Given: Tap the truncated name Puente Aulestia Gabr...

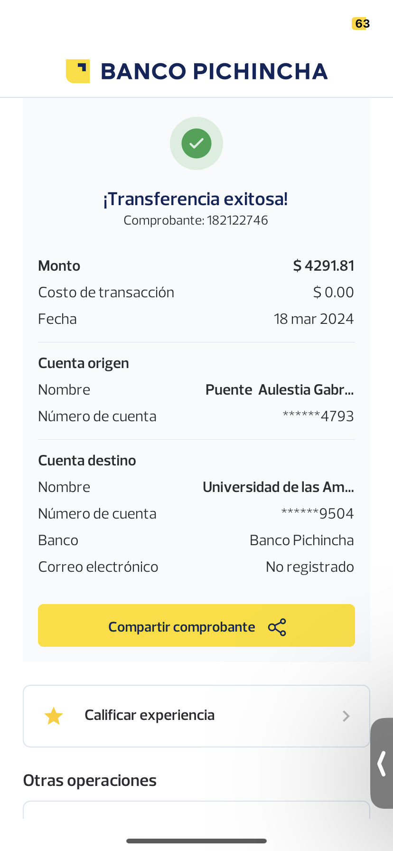Looking at the screenshot, I should click(x=280, y=390).
